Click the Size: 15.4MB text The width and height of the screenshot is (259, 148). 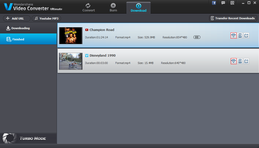tap(145, 63)
